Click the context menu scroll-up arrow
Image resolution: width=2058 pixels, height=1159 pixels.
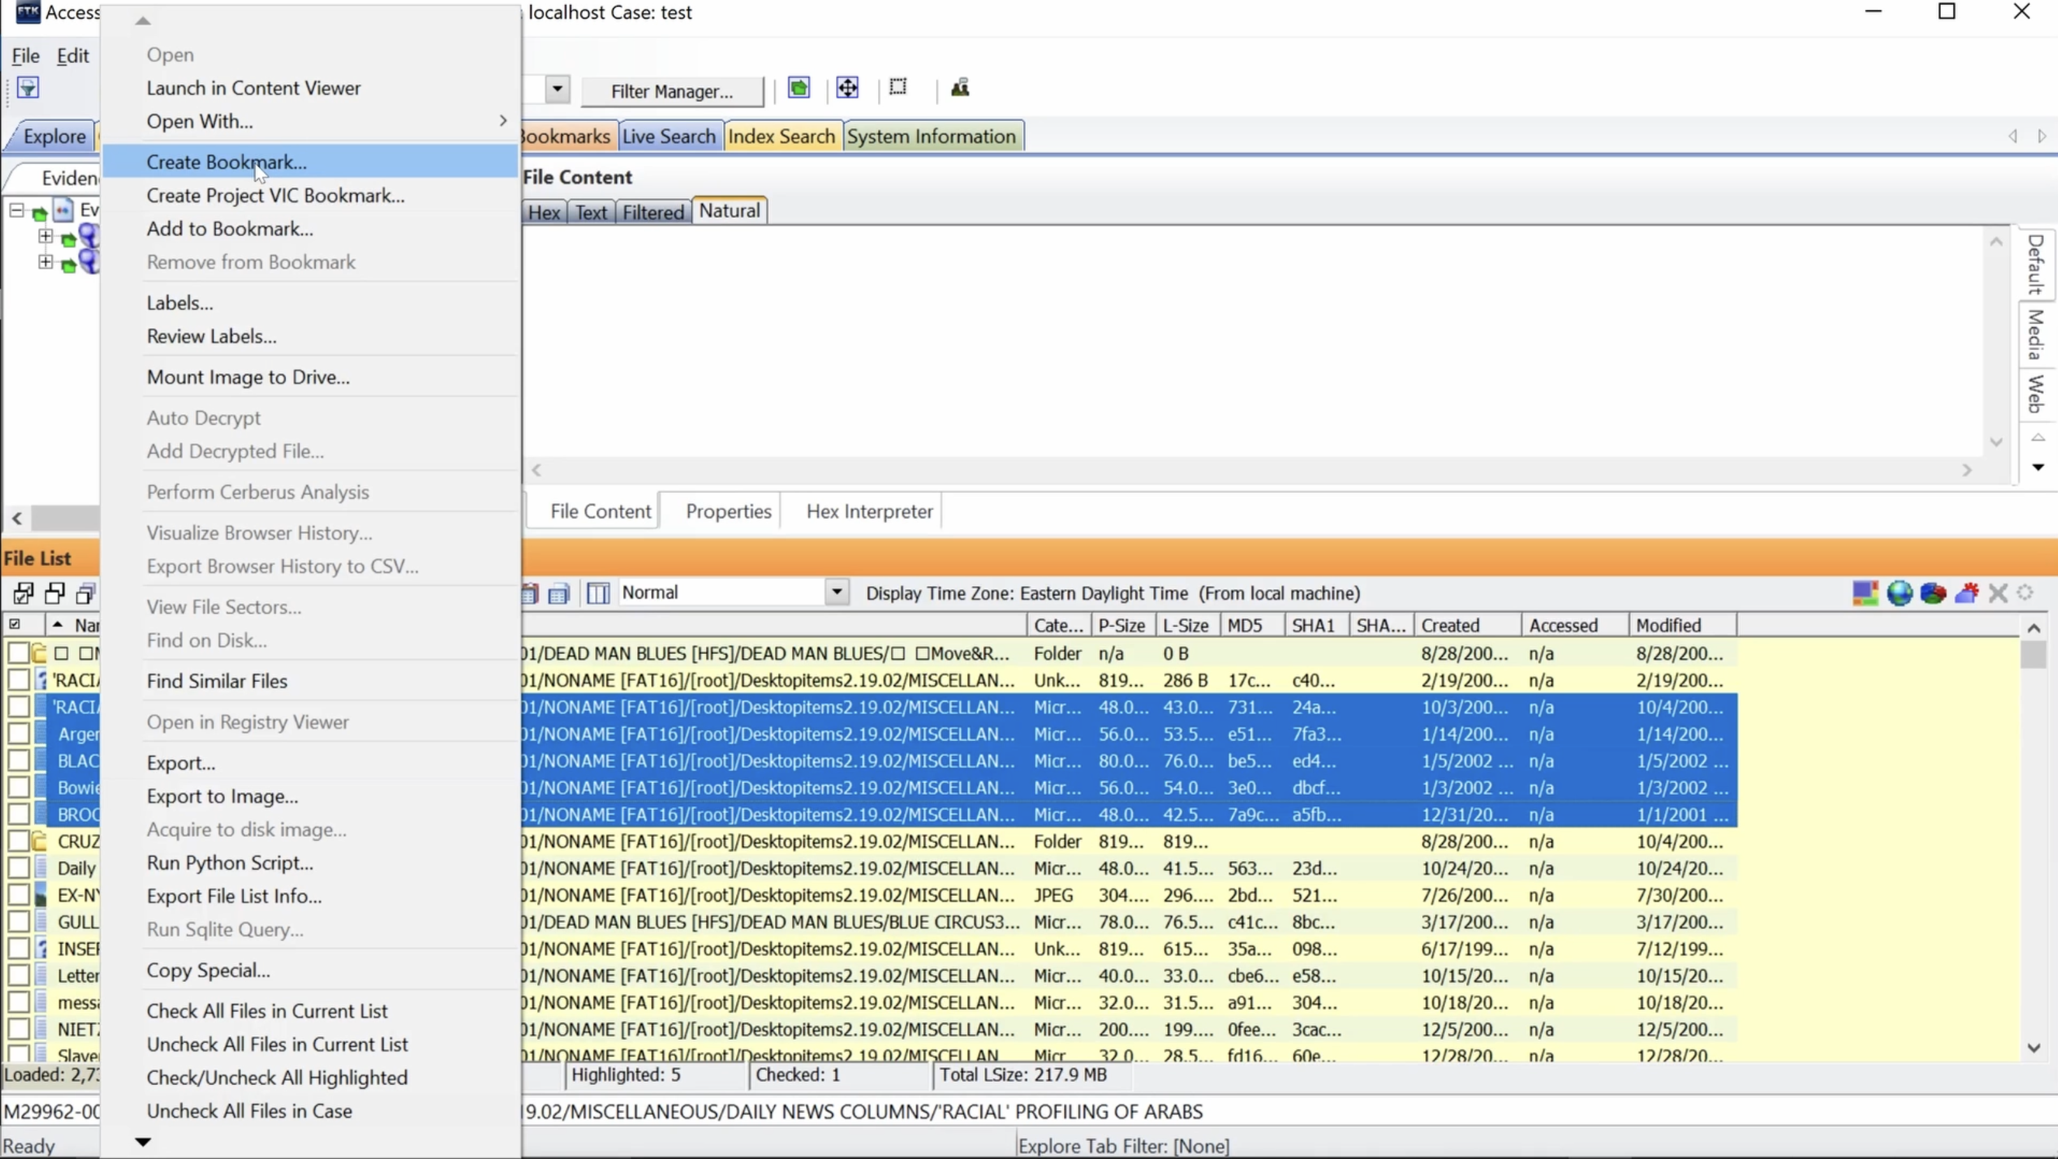tap(143, 21)
